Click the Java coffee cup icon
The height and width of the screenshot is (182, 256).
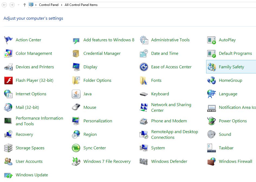tap(76, 94)
